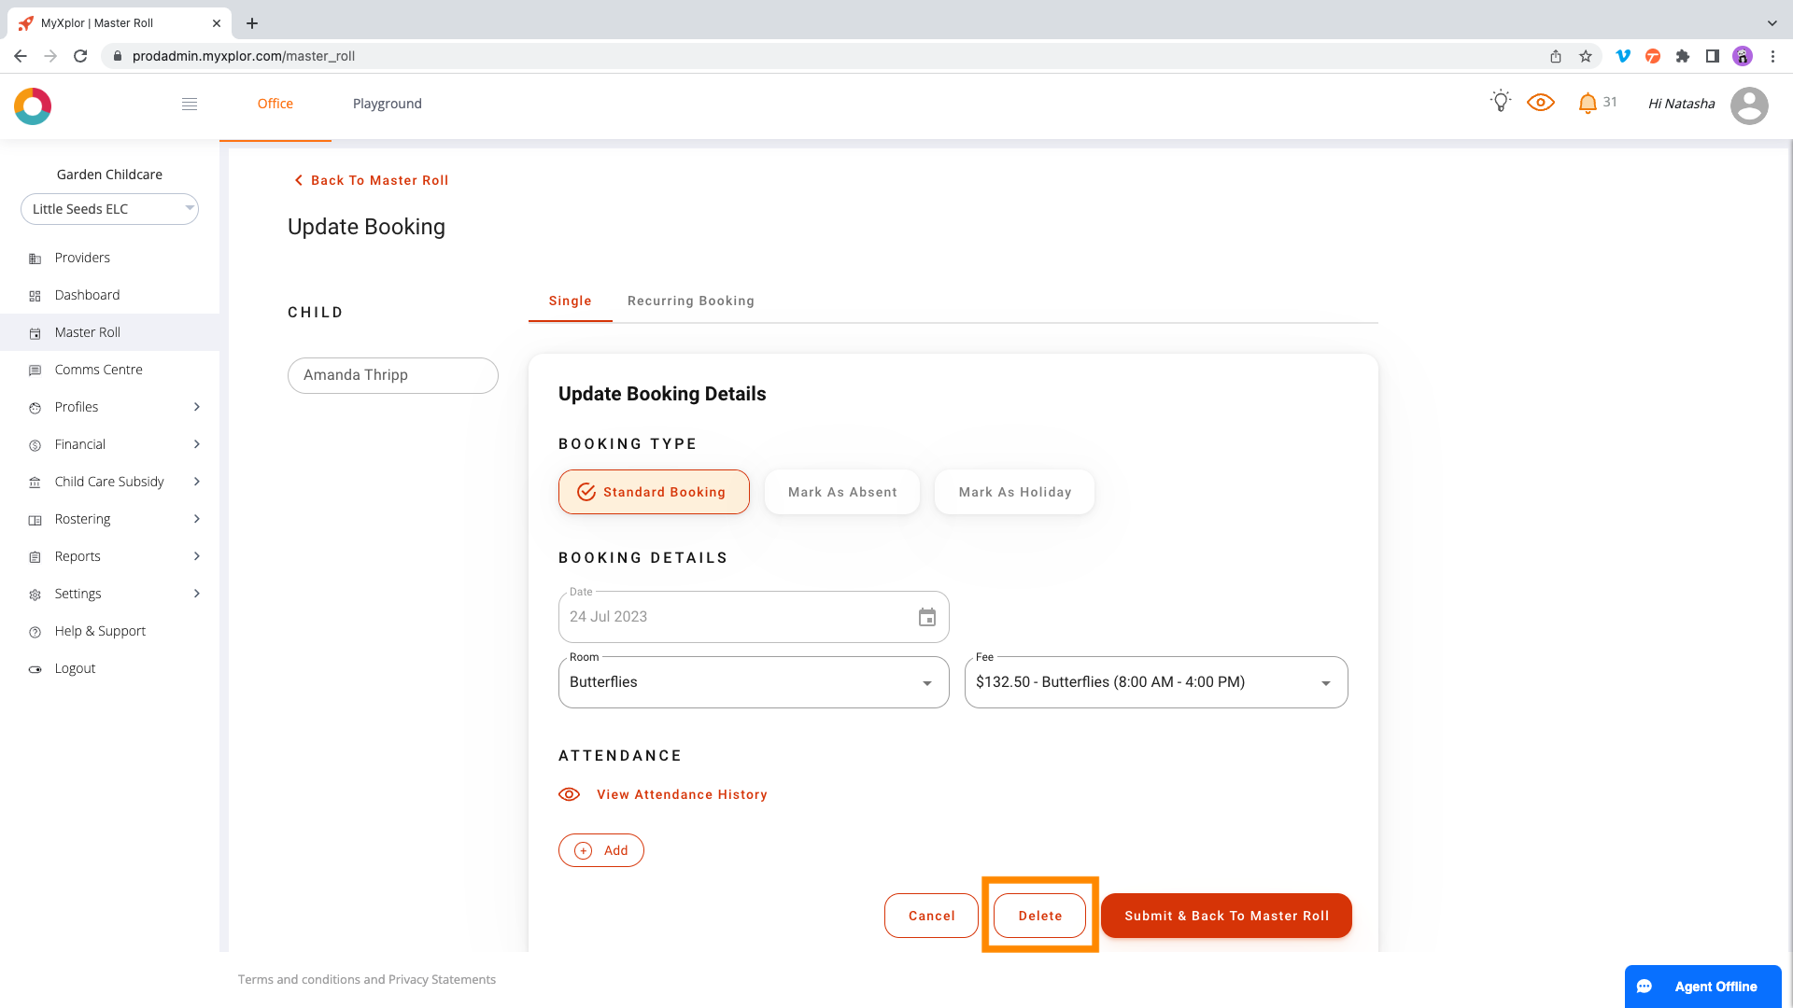Open the notifications bell icon
The width and height of the screenshot is (1793, 1008).
[x=1588, y=104]
